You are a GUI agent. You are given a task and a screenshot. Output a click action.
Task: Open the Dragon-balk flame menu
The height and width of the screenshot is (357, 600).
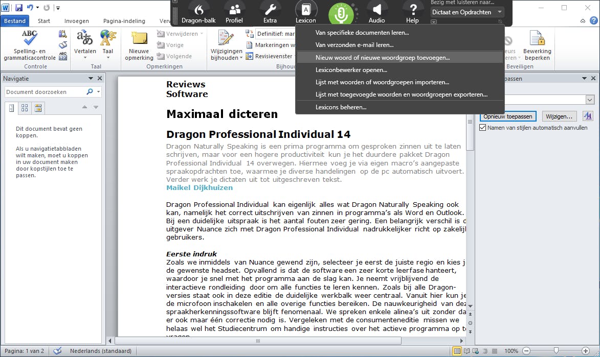pyautogui.click(x=198, y=13)
